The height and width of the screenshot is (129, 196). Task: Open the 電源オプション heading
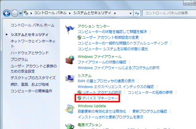(90, 125)
